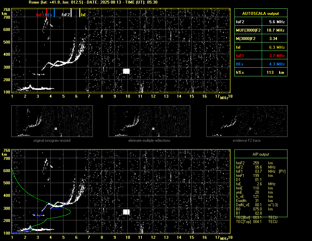This screenshot has width=312, height=241.
Task: Open the evidence F2 trace thumbnail
Action: tap(247, 121)
